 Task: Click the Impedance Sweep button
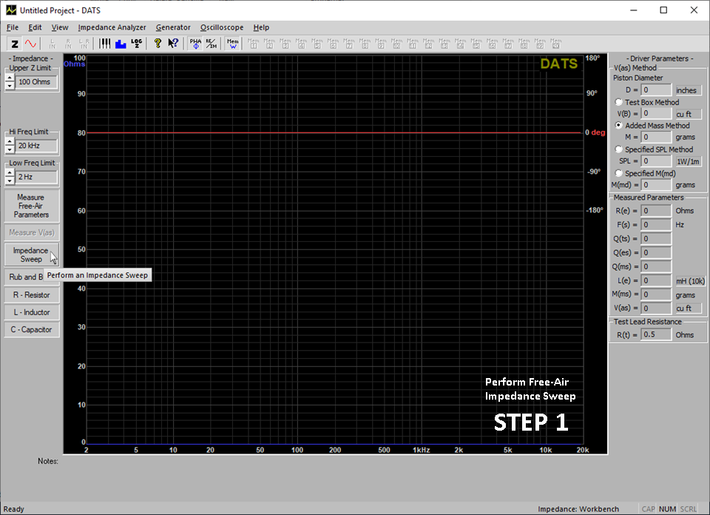click(x=31, y=255)
